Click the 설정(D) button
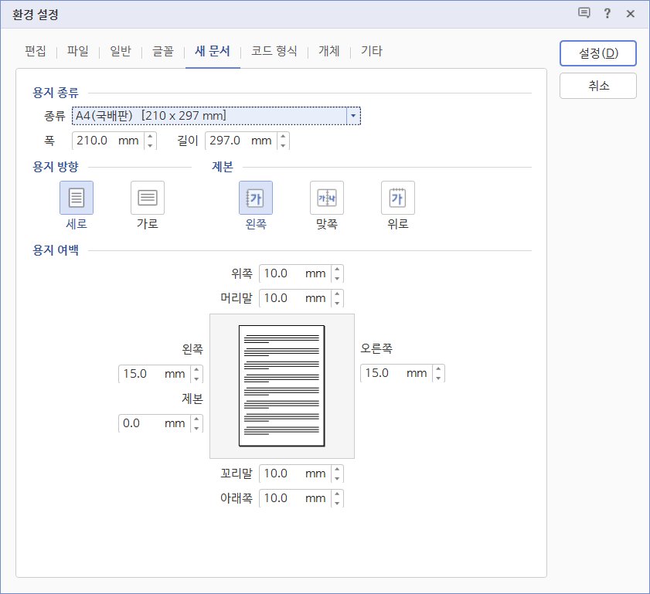 [598, 53]
